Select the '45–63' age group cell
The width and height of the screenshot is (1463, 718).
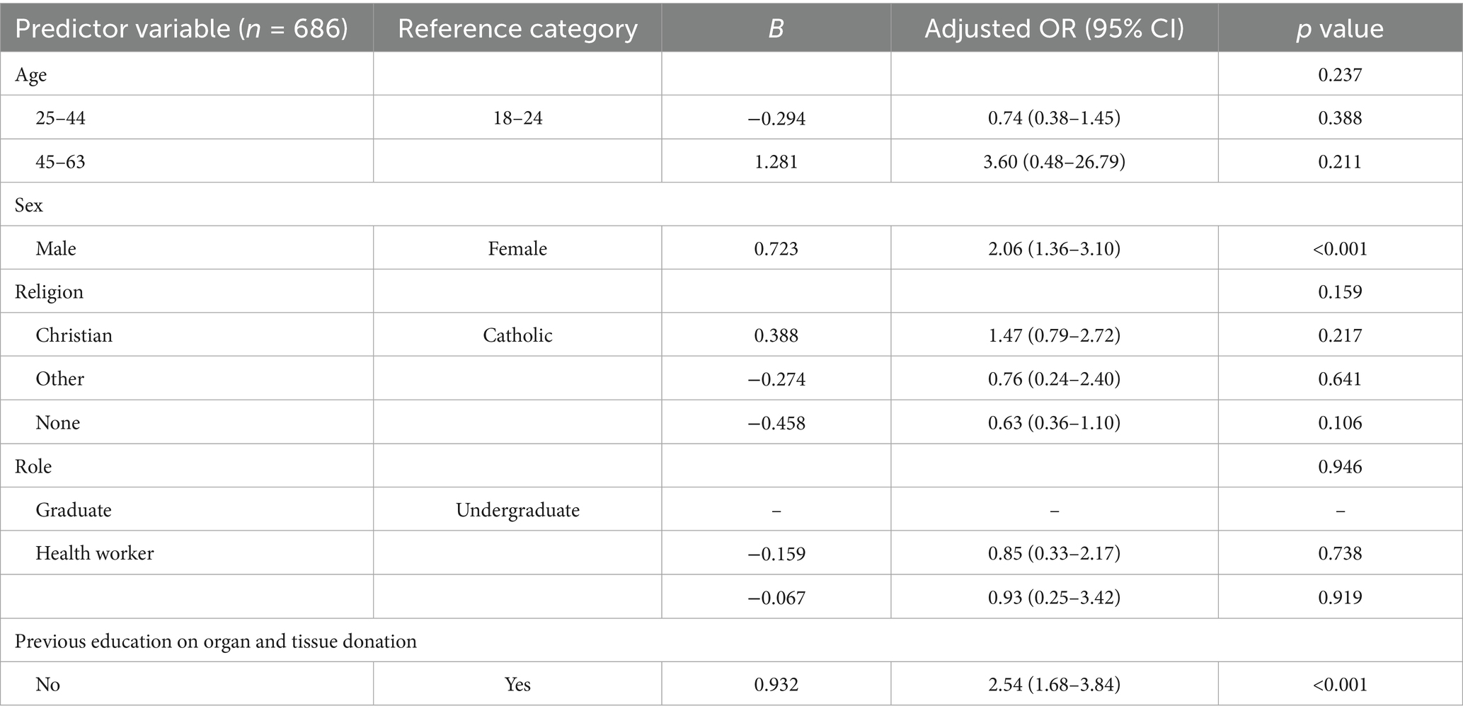click(61, 162)
